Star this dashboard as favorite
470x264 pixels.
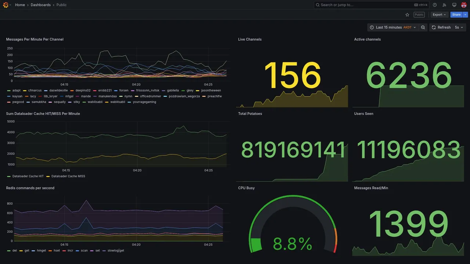tap(407, 15)
